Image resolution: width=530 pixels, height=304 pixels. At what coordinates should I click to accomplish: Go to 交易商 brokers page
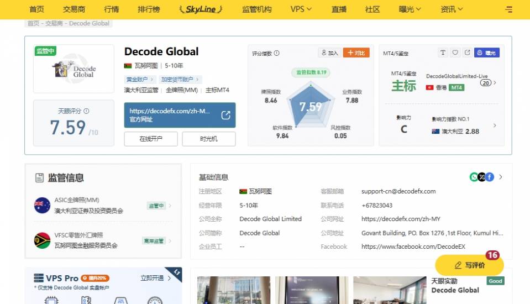click(x=74, y=9)
